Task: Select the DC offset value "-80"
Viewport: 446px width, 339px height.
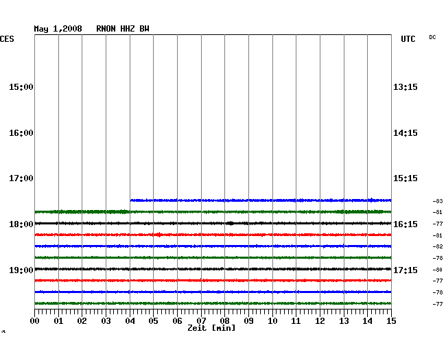Action: pos(438,270)
